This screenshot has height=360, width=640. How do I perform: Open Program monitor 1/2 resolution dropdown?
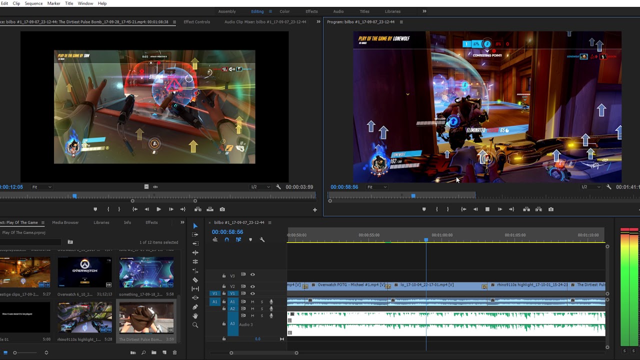[590, 187]
